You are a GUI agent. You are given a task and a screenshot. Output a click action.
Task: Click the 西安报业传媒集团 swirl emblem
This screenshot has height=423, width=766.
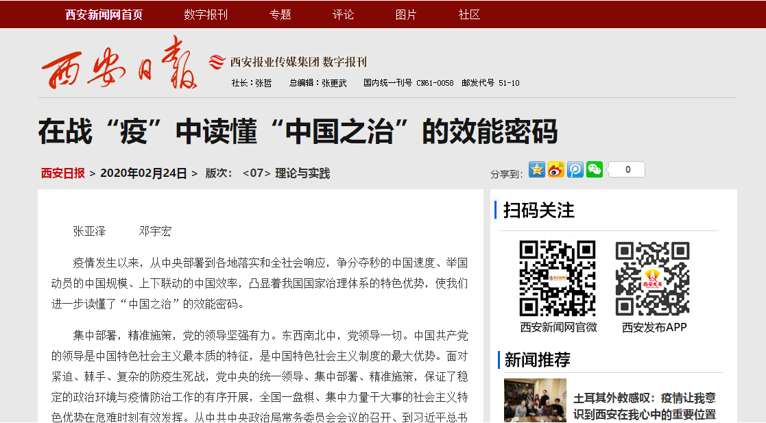[x=217, y=62]
